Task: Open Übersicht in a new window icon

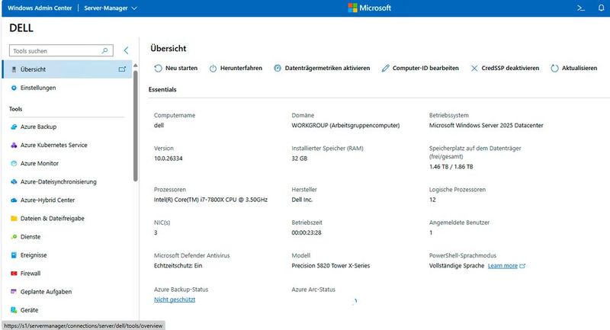Action: [x=122, y=69]
